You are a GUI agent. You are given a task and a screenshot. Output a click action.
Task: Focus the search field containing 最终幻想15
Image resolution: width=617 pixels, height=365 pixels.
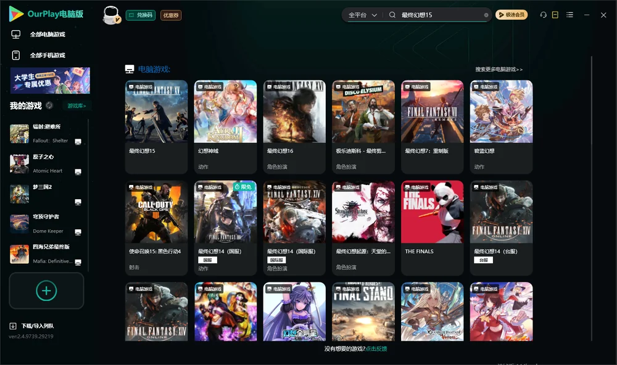pyautogui.click(x=441, y=15)
